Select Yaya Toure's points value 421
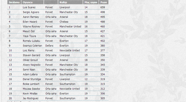Screen dimensions: 186x102 (103, 36)
